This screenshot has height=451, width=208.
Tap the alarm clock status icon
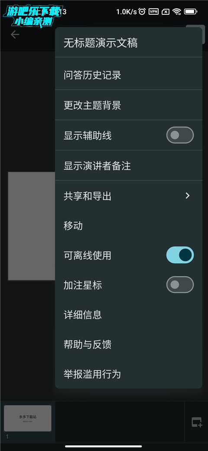click(142, 12)
